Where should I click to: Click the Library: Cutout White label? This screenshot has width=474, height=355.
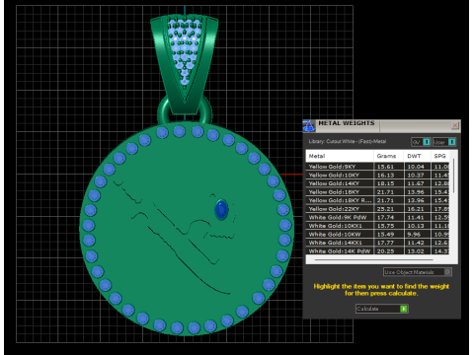(x=348, y=142)
